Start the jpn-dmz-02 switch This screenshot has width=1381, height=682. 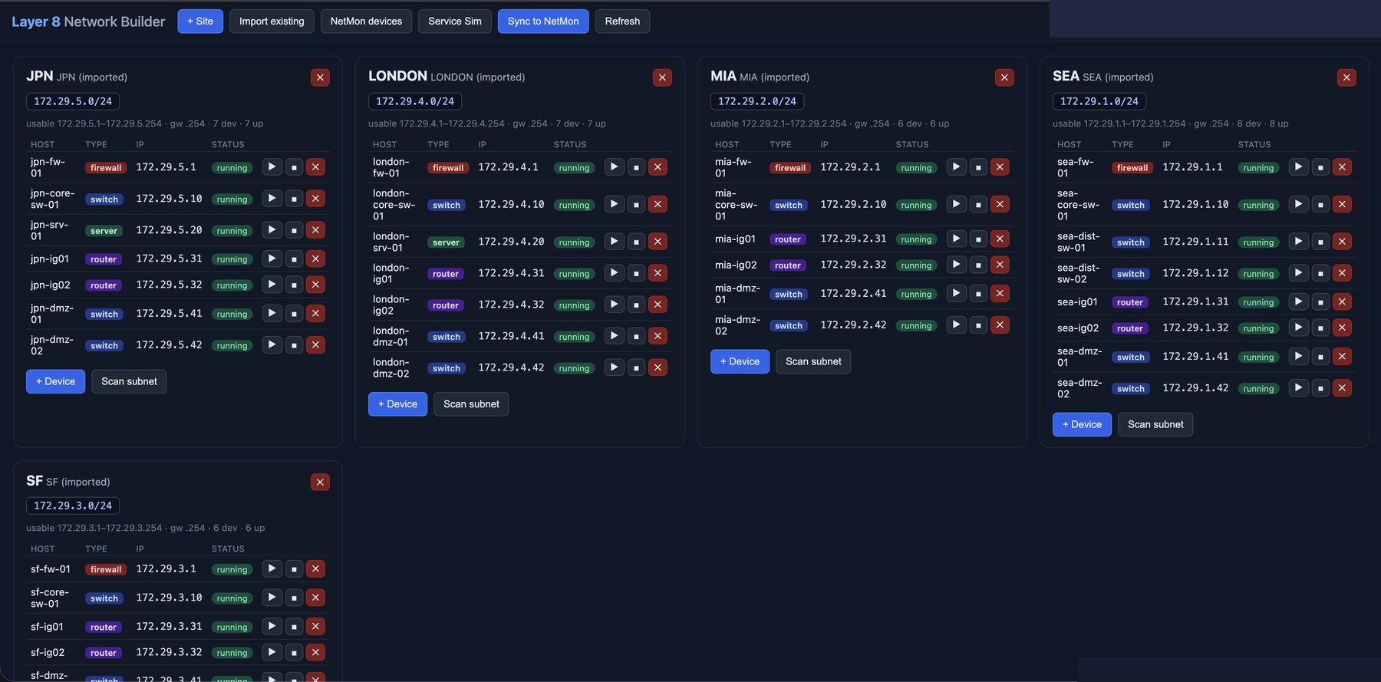(x=272, y=345)
